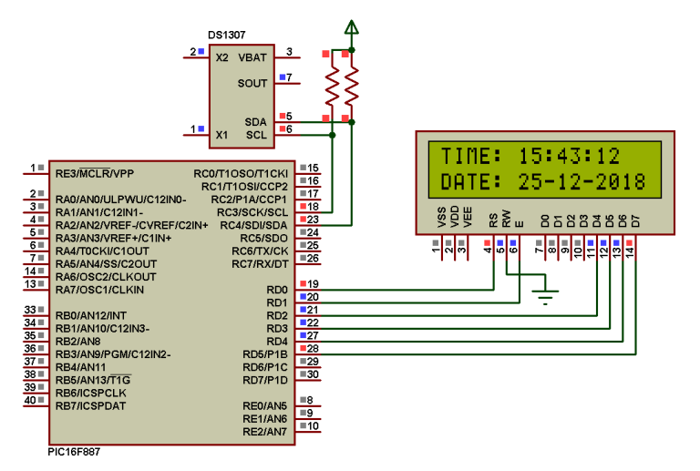Viewport: 700px width, 471px height.
Task: Click the RA2/AN2/VREF-/CVREF/C2IN+ pin label
Action: (131, 225)
